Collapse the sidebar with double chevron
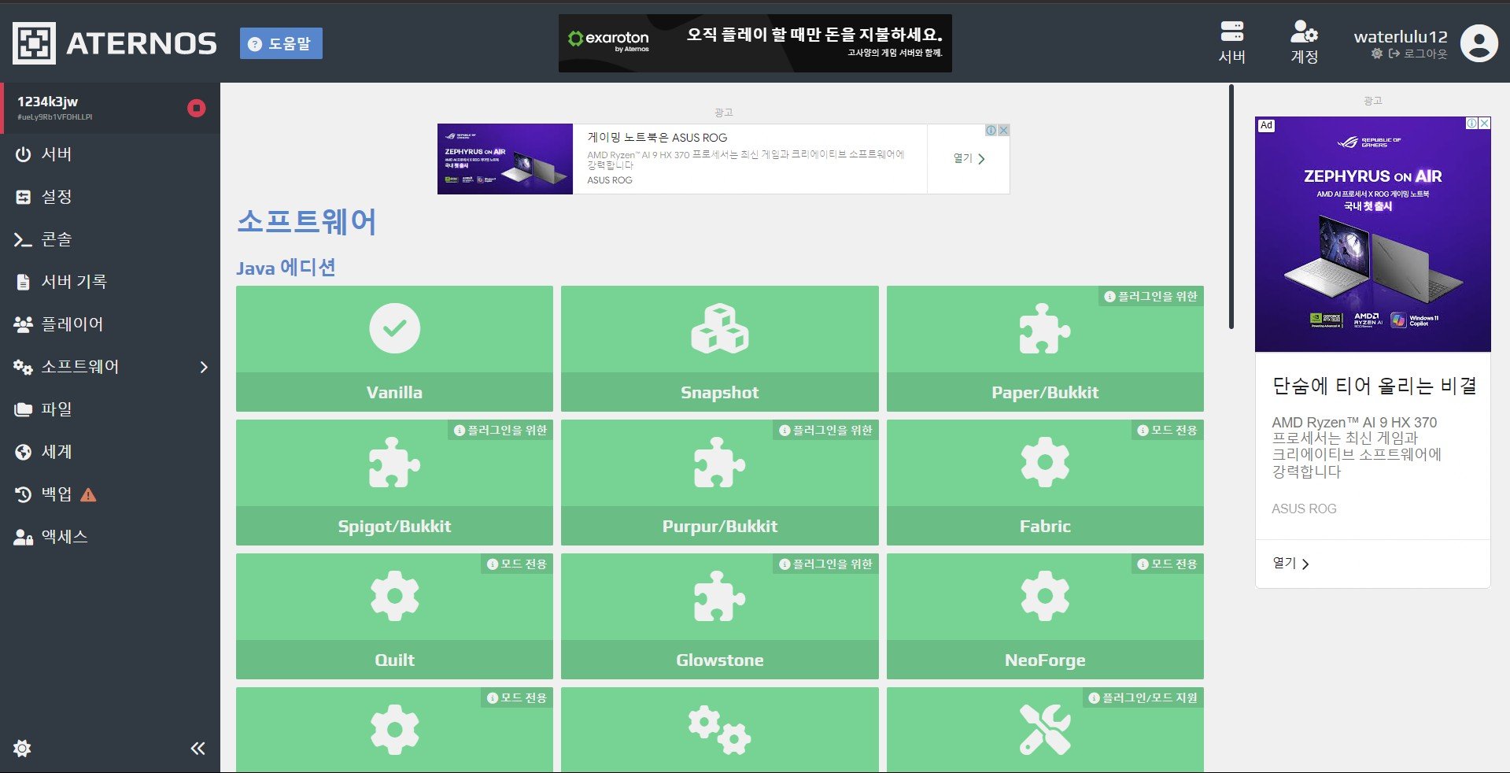 [198, 748]
